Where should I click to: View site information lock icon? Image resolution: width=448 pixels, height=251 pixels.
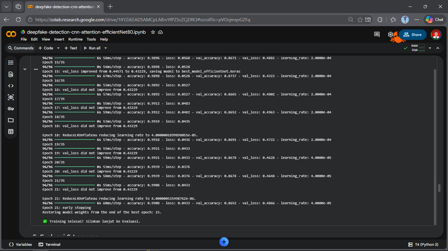pyautogui.click(x=30, y=20)
